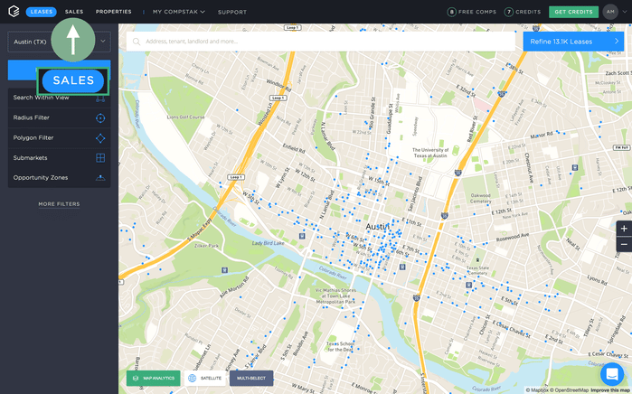Click the Polygon Filter diamond icon
Image resolution: width=632 pixels, height=394 pixels.
(x=100, y=138)
